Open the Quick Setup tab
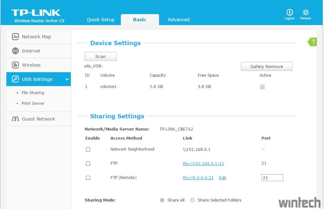This screenshot has width=324, height=209. point(101,20)
